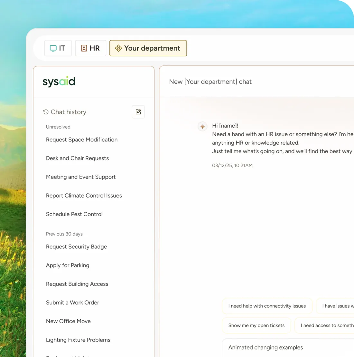Click the person badge icon on HR tab
Image resolution: width=354 pixels, height=357 pixels.
[x=84, y=48]
